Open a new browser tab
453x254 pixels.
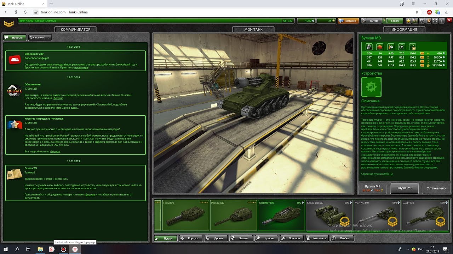pyautogui.click(x=51, y=4)
